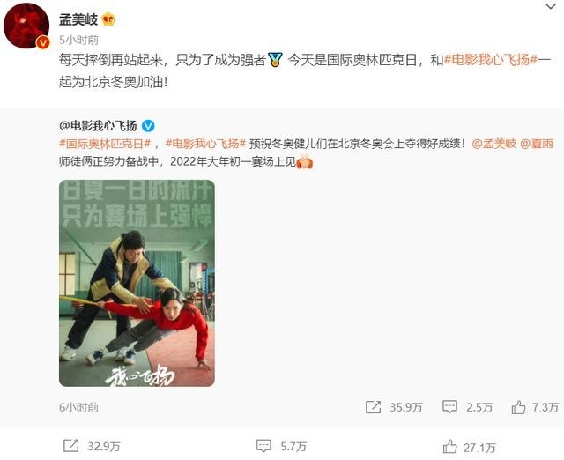Open the post options chevron menu

[550, 6]
